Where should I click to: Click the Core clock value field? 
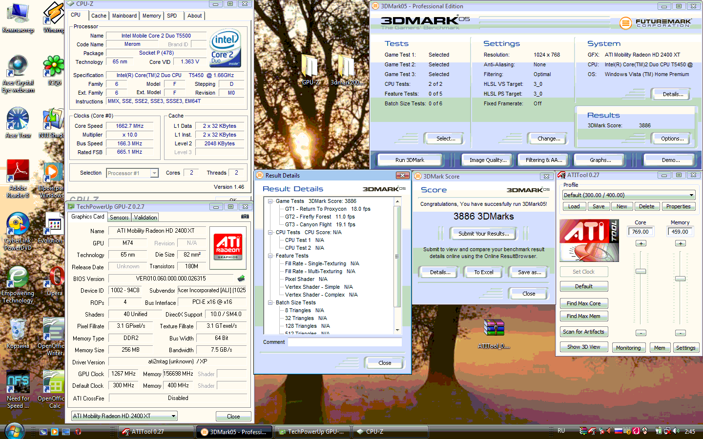641,232
